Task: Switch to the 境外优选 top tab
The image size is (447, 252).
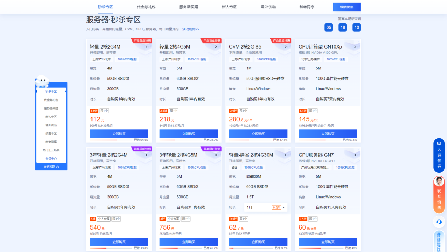Action: 268,7
